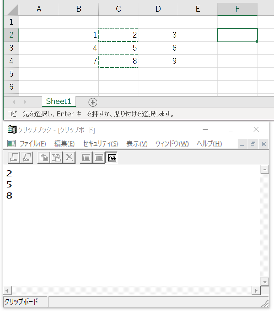Open the 編集(E) menu
Image resolution: width=274 pixels, height=313 pixels.
(64, 144)
